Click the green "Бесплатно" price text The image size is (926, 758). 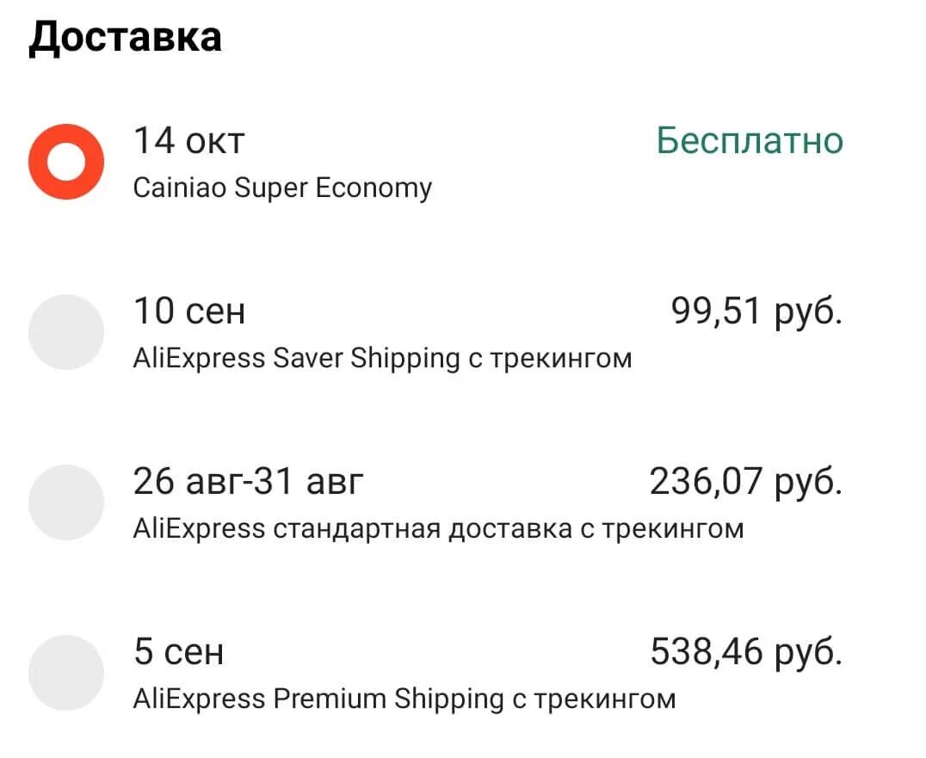(750, 140)
